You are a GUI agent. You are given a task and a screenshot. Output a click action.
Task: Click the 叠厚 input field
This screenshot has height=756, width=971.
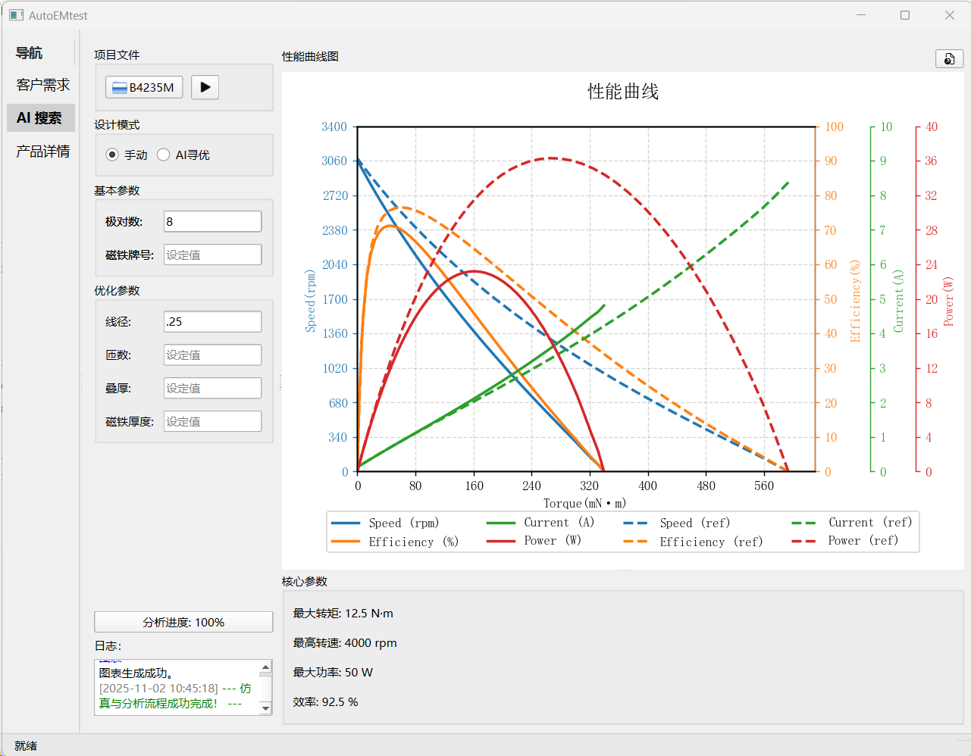point(212,388)
